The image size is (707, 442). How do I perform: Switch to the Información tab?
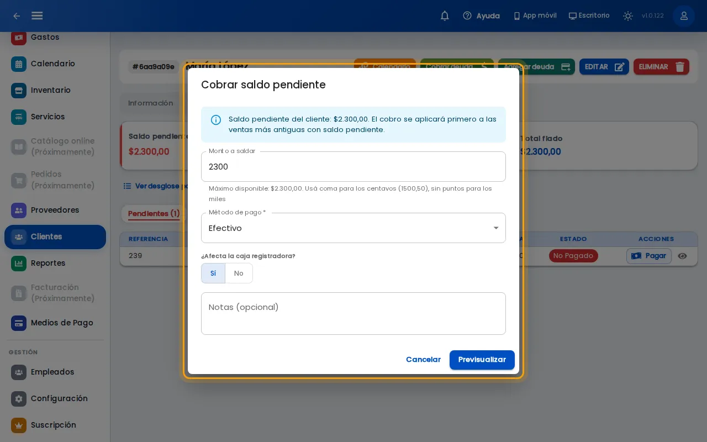coord(150,103)
